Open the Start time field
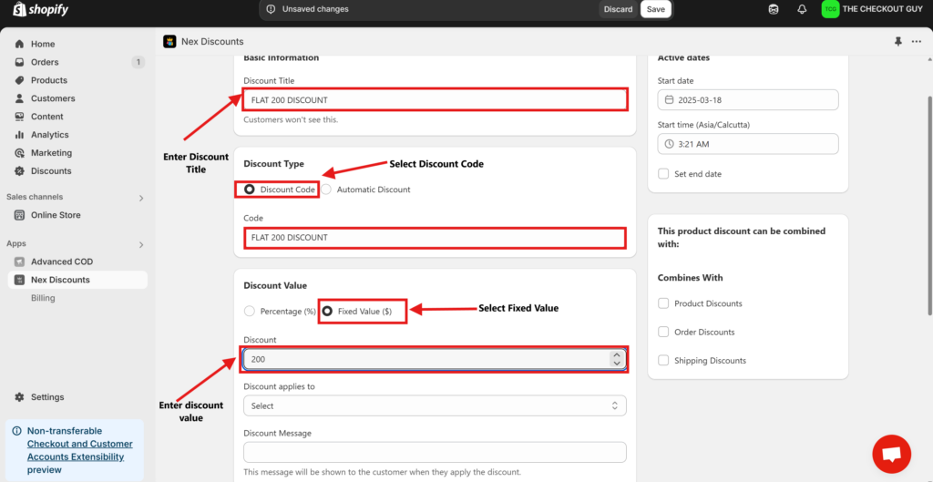Image resolution: width=933 pixels, height=482 pixels. pos(748,144)
